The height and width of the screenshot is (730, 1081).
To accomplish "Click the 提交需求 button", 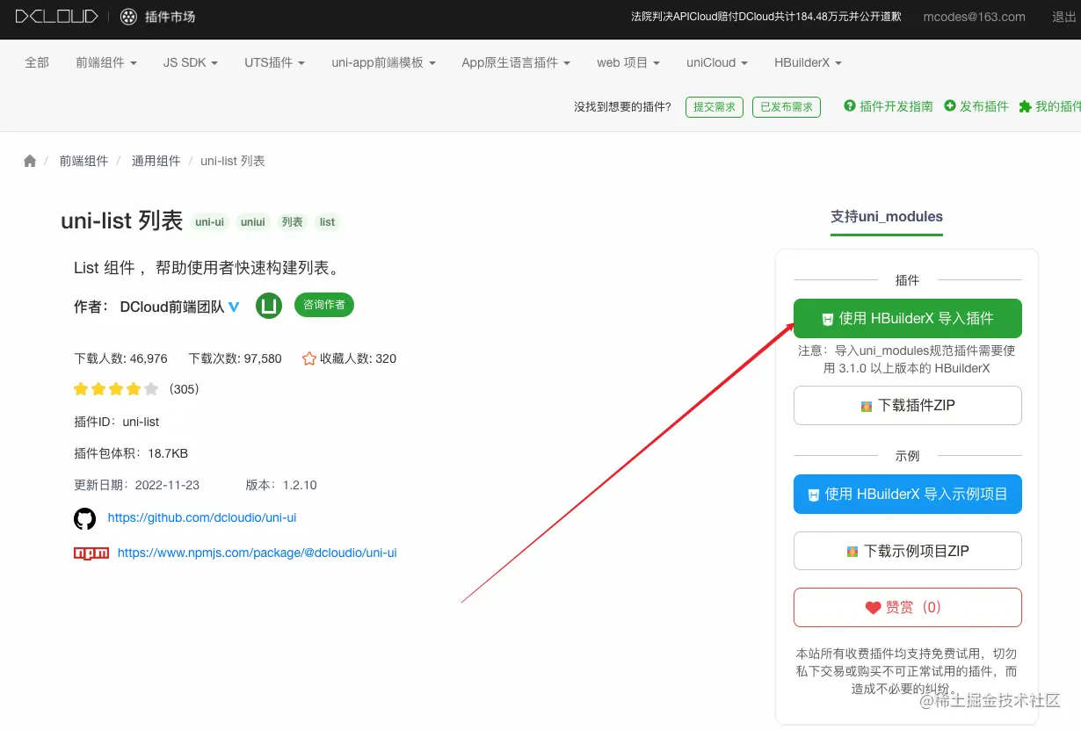I will [x=715, y=106].
